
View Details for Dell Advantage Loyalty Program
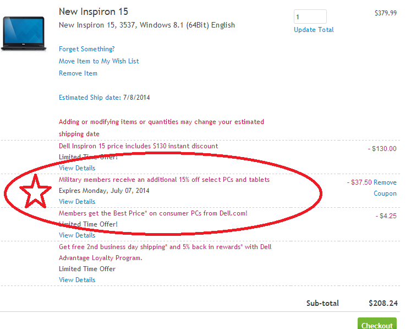point(77,280)
